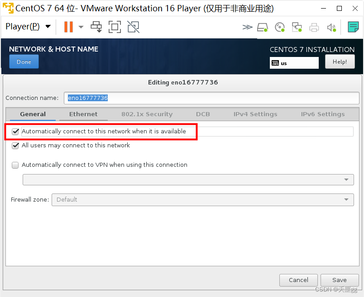Switch to IPv4 Settings tab
This screenshot has width=364, height=297.
(x=255, y=114)
